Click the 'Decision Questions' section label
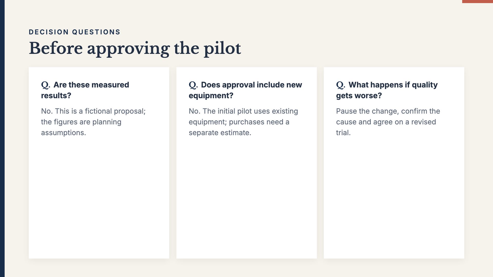Image resolution: width=493 pixels, height=277 pixels. tap(74, 32)
